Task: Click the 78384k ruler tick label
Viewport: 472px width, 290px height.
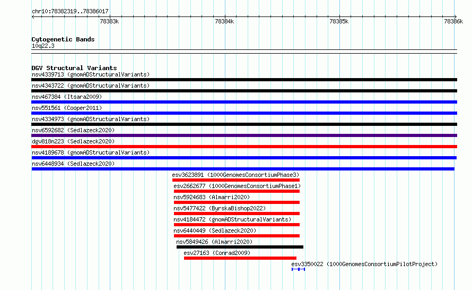Action: tap(224, 21)
